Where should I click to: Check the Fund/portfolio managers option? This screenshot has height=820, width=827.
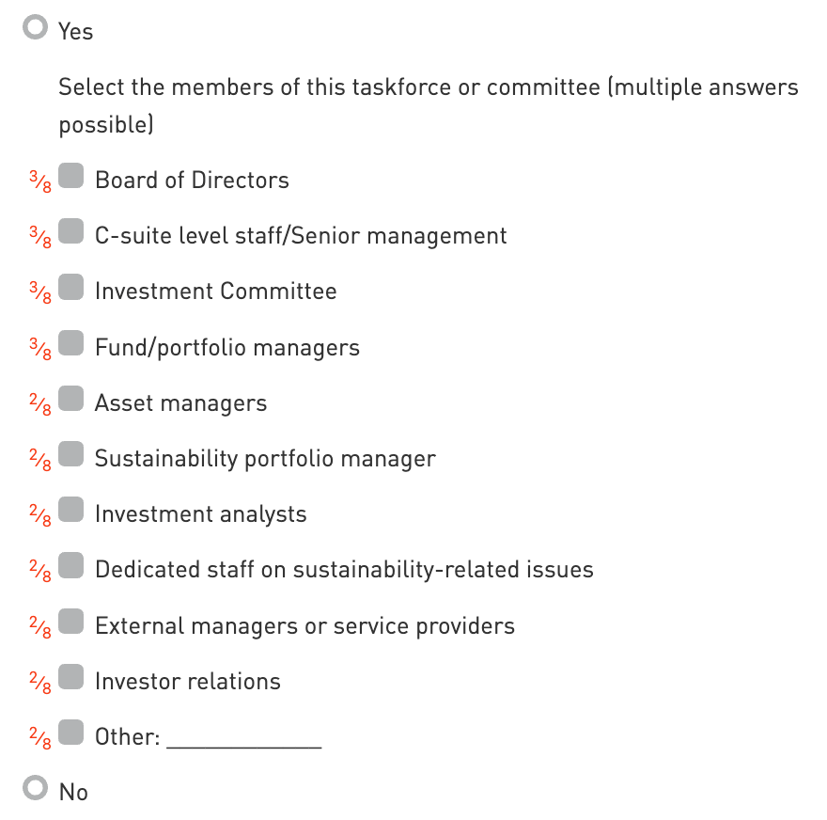pos(71,344)
